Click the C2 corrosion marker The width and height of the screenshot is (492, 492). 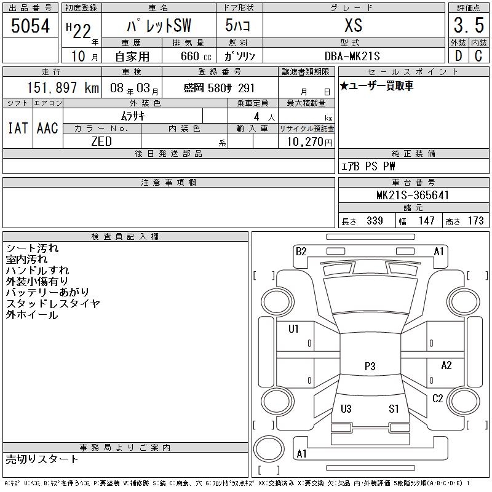pyautogui.click(x=438, y=399)
